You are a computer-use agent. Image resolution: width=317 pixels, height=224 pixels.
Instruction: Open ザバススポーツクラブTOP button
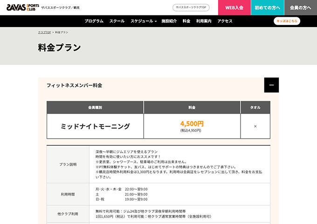pos(191,7)
